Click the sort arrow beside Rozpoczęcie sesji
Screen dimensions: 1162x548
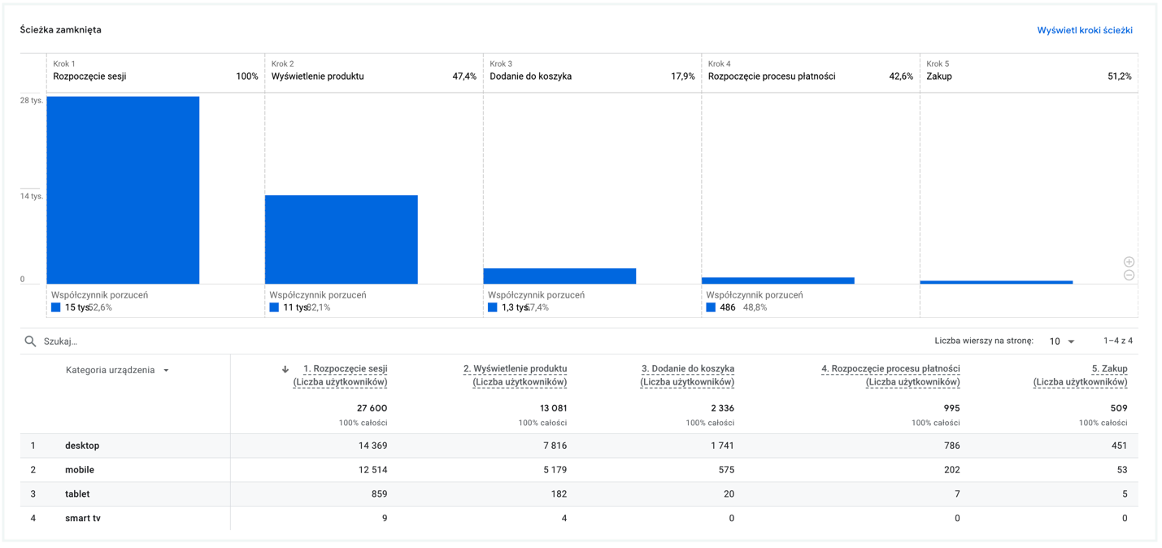point(285,369)
